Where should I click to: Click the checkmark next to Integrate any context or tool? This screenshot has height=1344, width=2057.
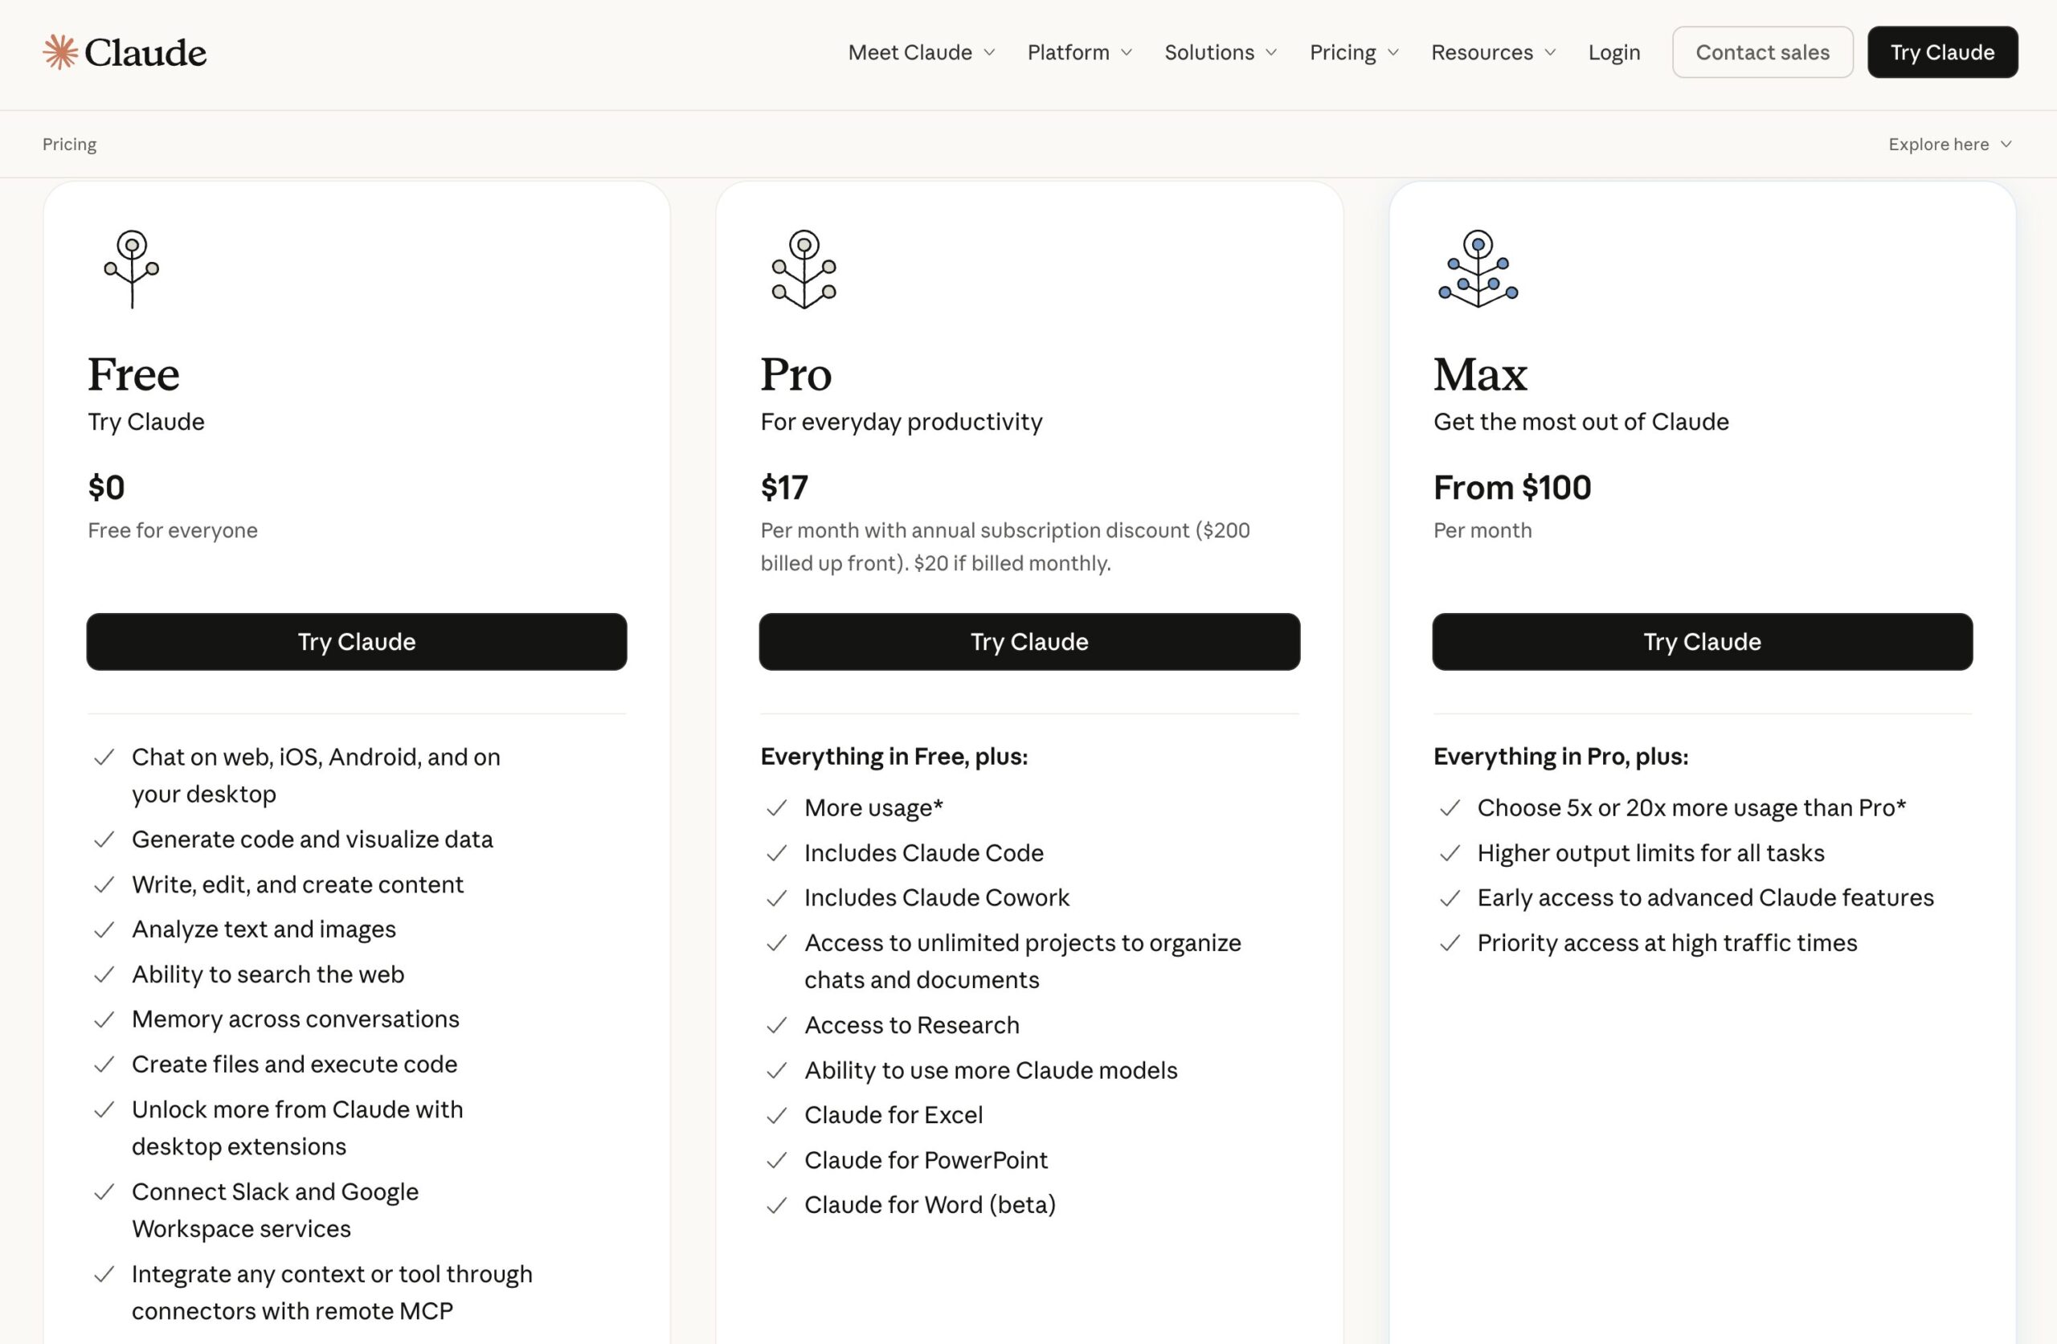click(104, 1274)
